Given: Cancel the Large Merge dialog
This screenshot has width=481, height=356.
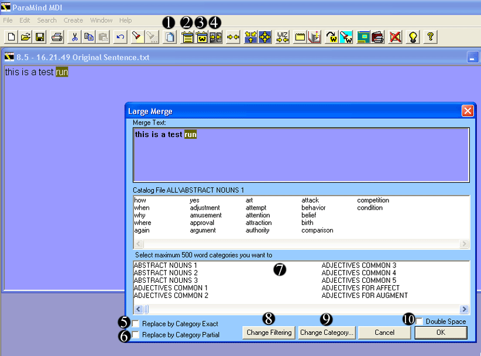Looking at the screenshot, I should (x=384, y=333).
